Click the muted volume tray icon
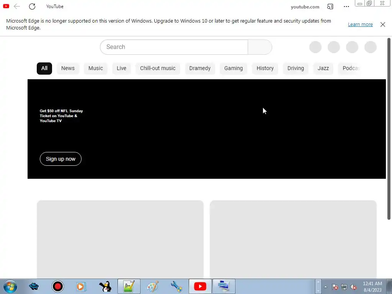Screen dimensions: 392x294 pos(353,287)
